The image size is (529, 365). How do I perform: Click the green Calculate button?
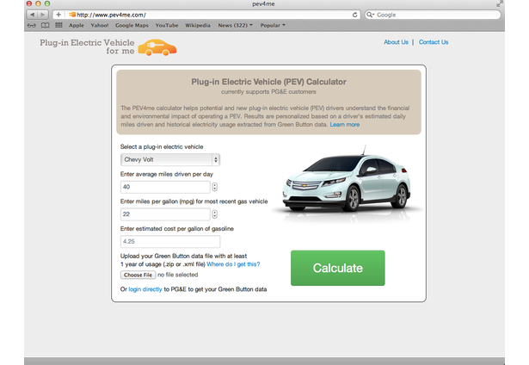338,268
